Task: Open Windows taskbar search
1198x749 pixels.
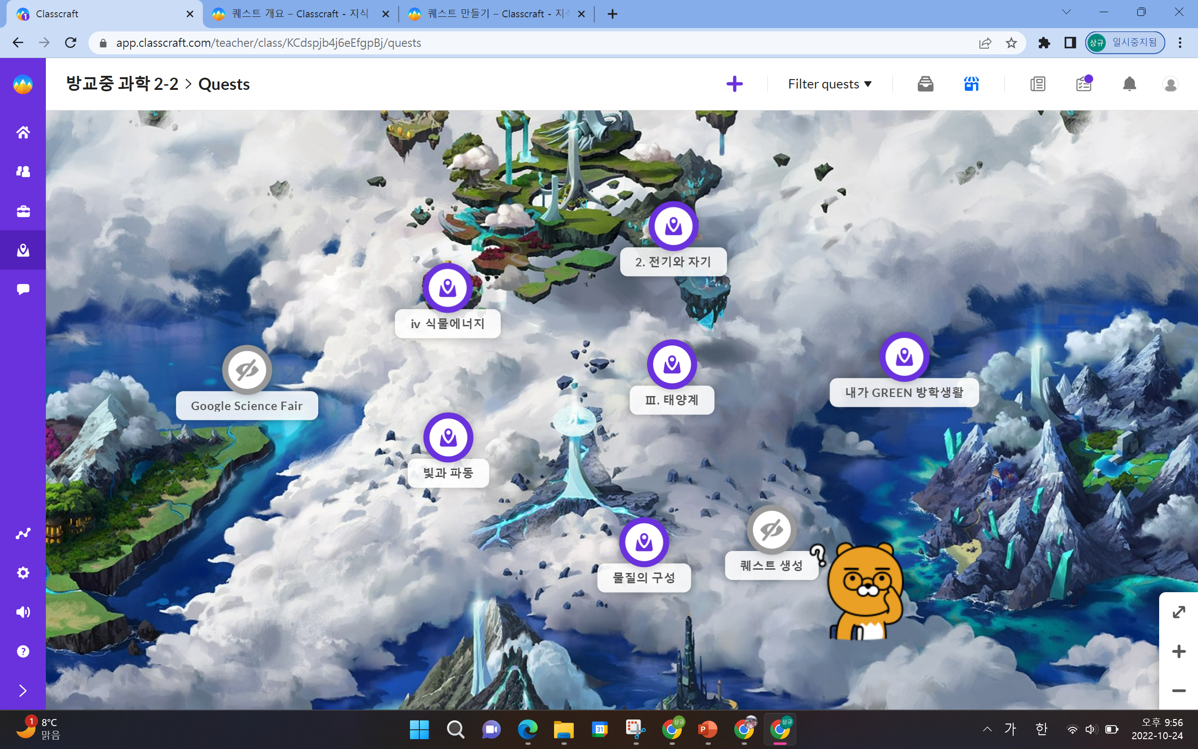Action: coord(455,729)
